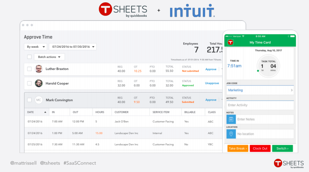Click the @tsheets handle in footer
The image size is (309, 172).
click(x=50, y=163)
